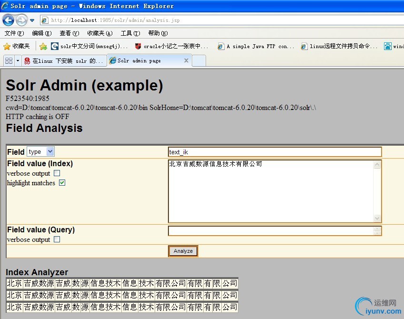The image size is (404, 319).
Task: Open the 文件(F) menu
Action: pyautogui.click(x=14, y=33)
